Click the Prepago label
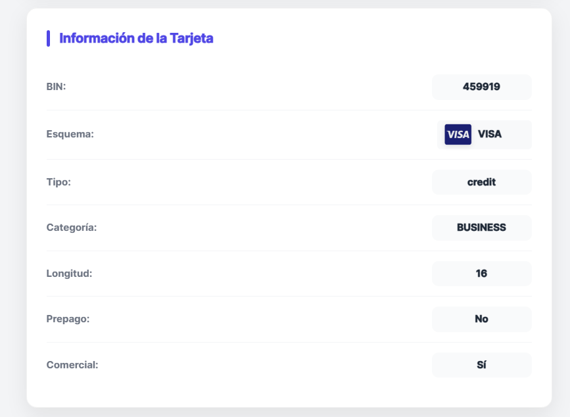570x417 pixels. coord(66,319)
